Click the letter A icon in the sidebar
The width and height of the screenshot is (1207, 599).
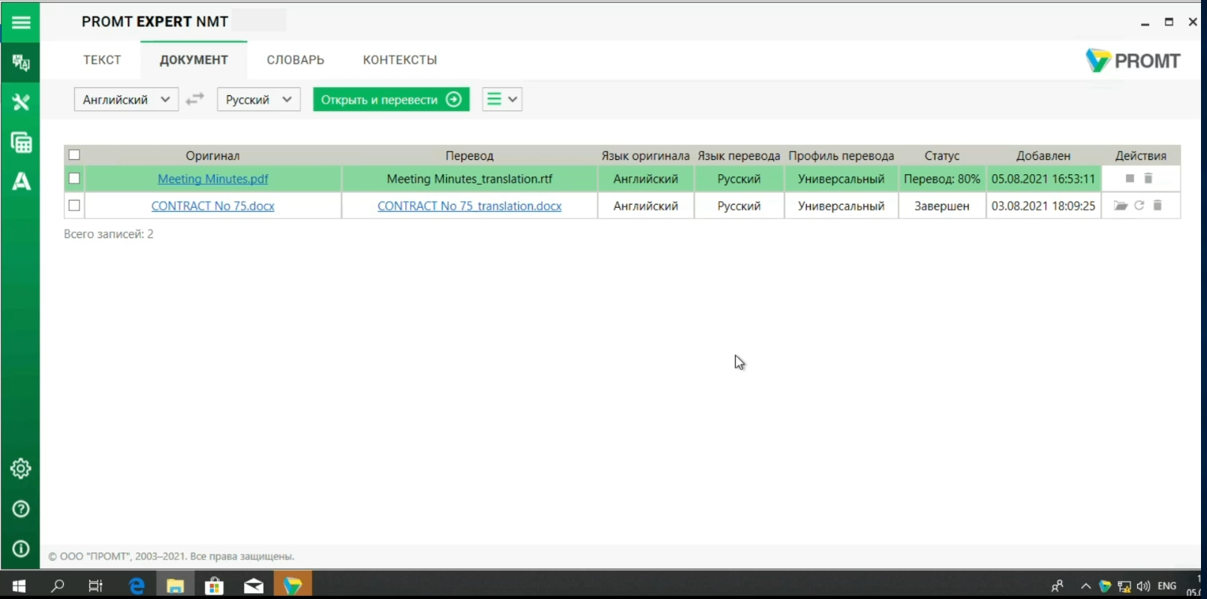21,181
